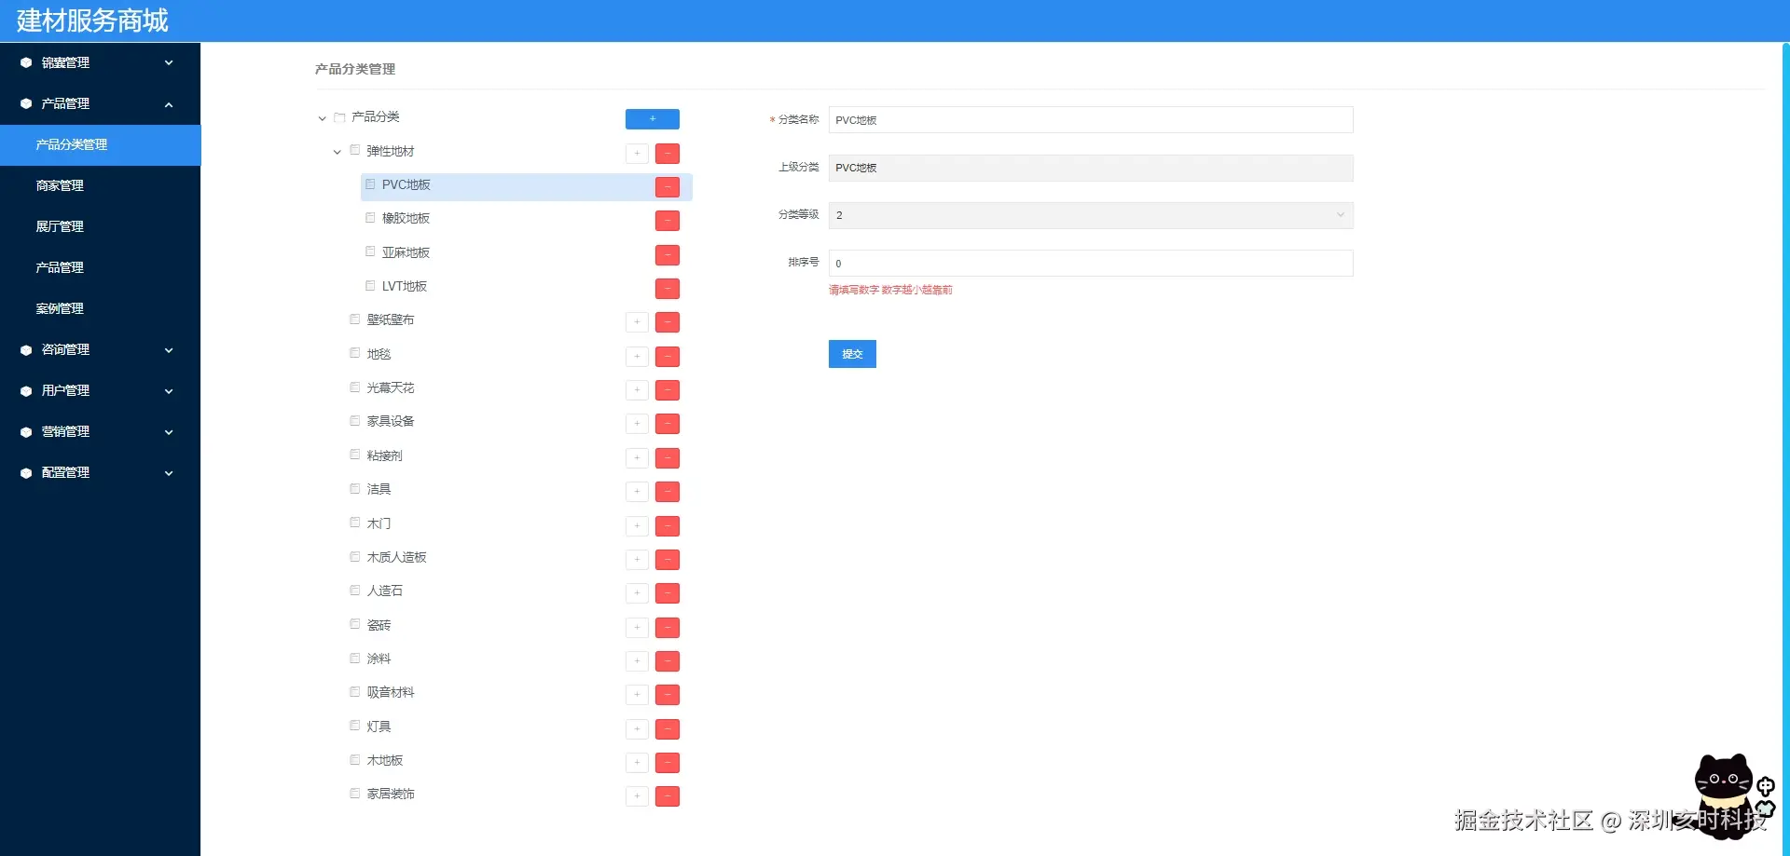Collapse the 产品分类 root tree node
The height and width of the screenshot is (856, 1790).
click(x=323, y=118)
